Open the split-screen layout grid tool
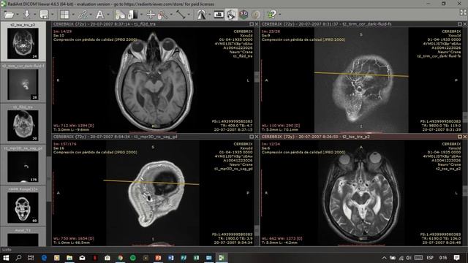The height and width of the screenshot is (263, 468). 64,15
